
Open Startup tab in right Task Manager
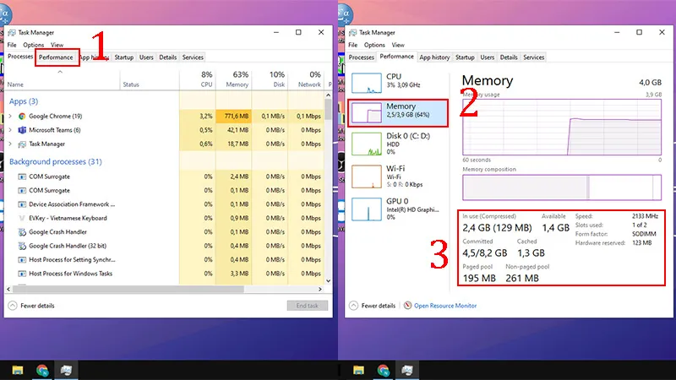[465, 57]
